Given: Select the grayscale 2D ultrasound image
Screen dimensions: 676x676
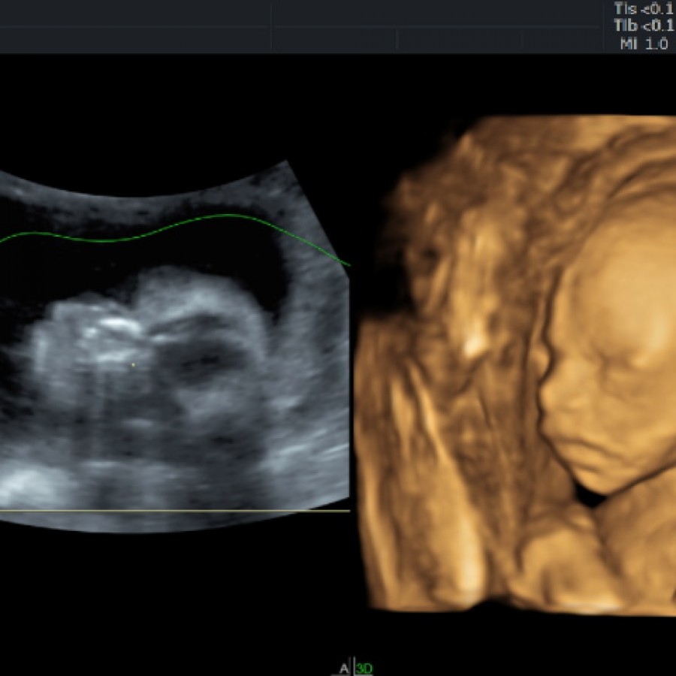Looking at the screenshot, I should [174, 347].
